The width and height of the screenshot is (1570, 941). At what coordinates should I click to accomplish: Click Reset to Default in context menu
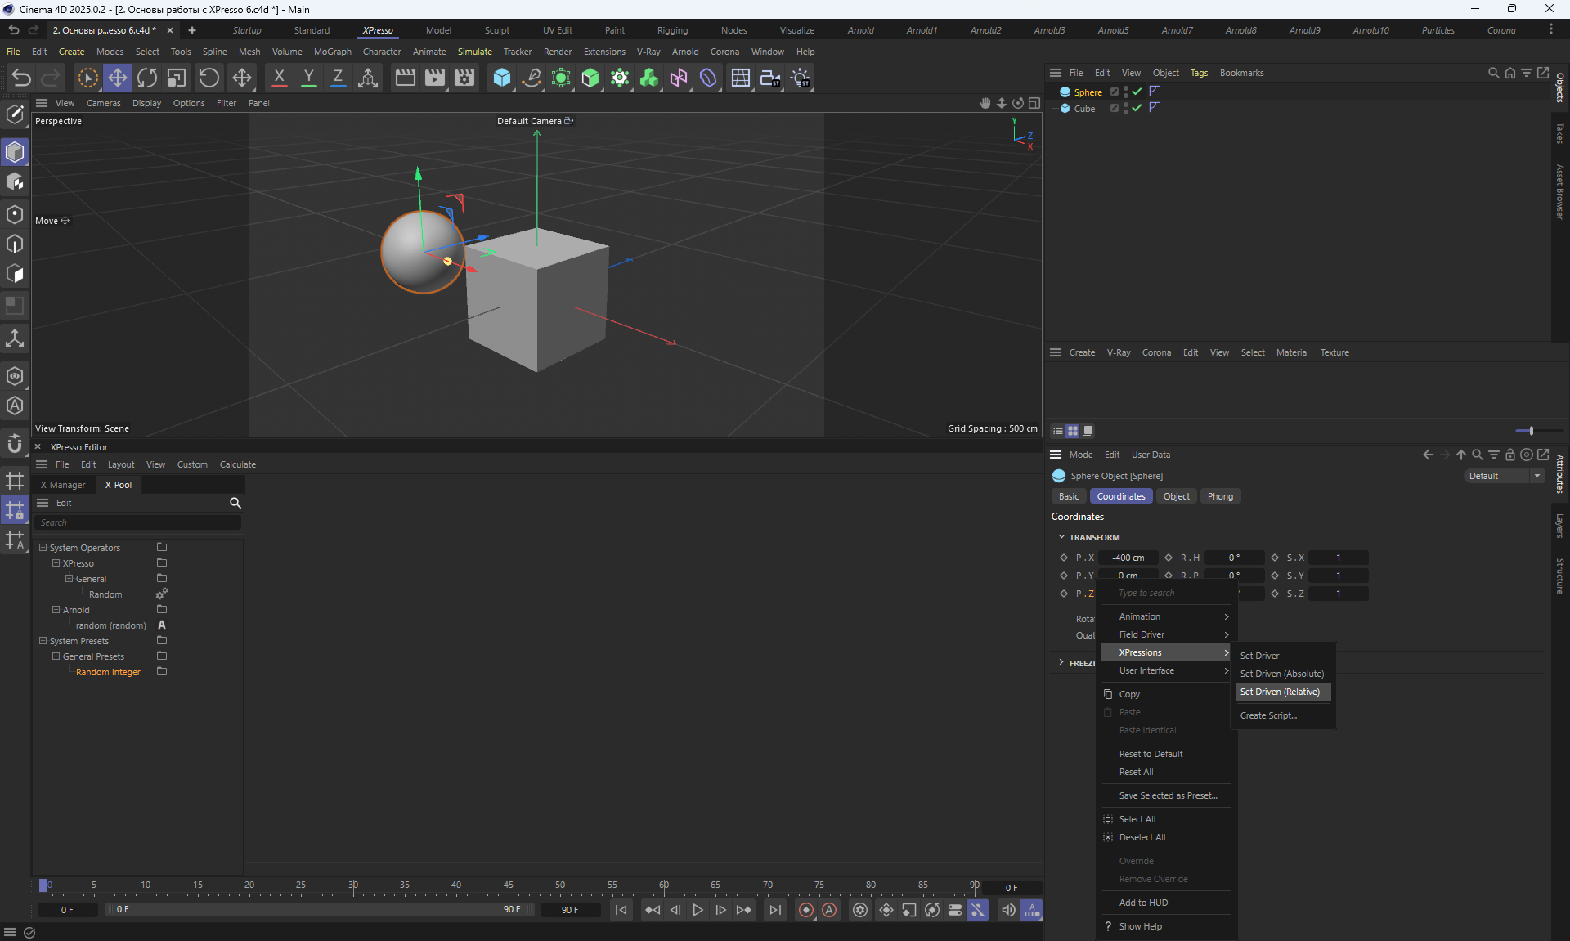click(1151, 754)
